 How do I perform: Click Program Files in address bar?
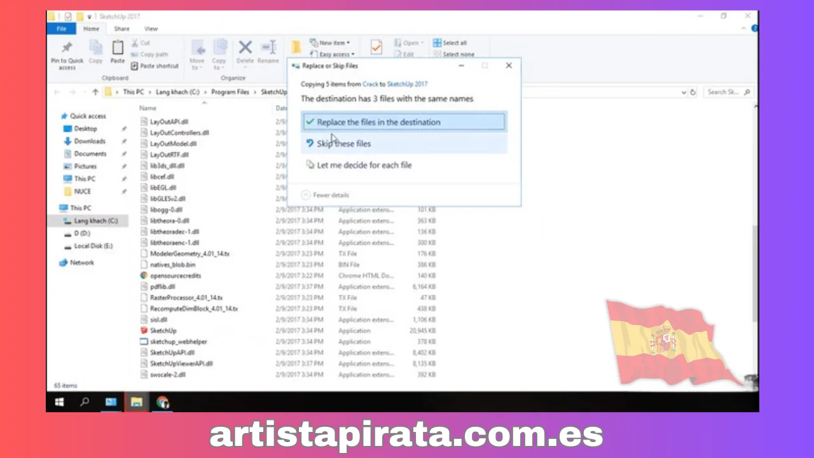pos(230,92)
